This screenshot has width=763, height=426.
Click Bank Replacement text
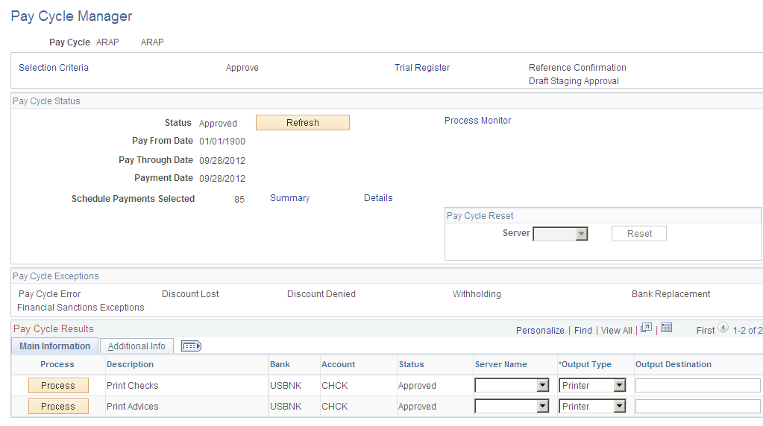point(671,294)
